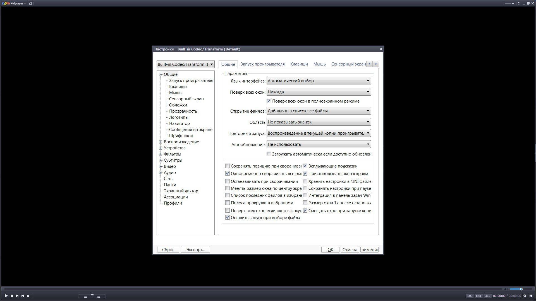The height and width of the screenshot is (301, 536).
Task: Adjust the transparency slider in title bar
Action: [x=510, y=3]
